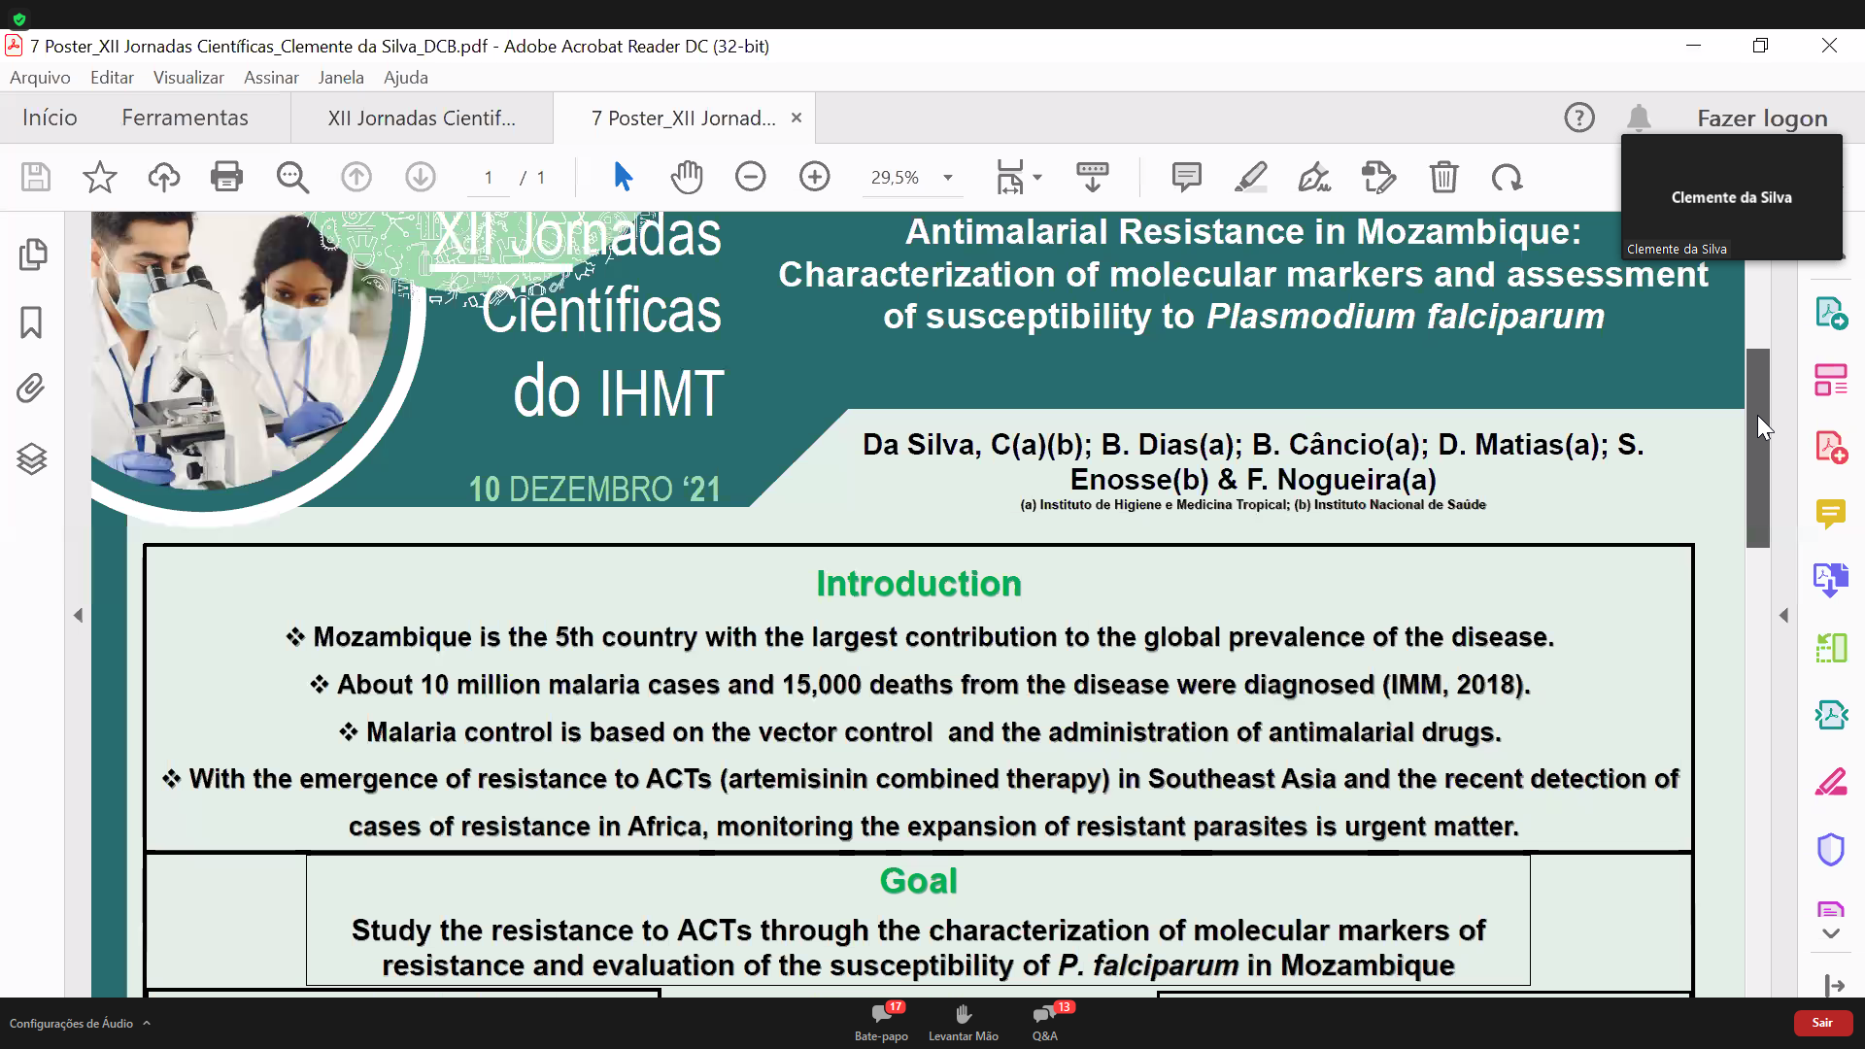
Task: Click the red Sair button
Action: (x=1821, y=1023)
